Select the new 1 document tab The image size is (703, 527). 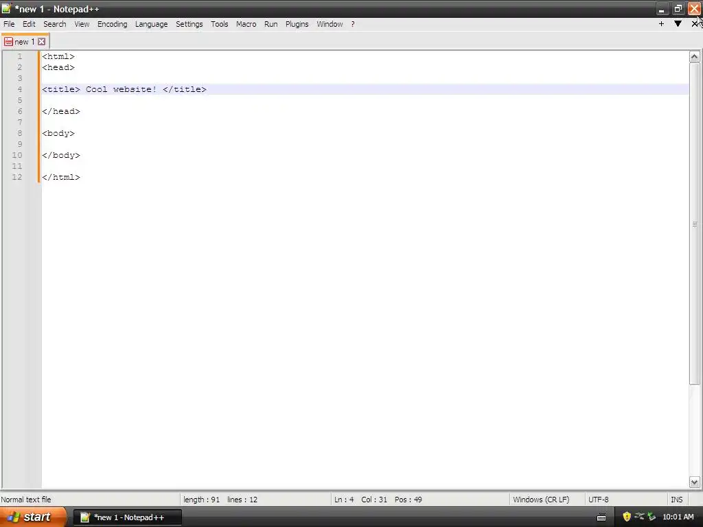pyautogui.click(x=24, y=42)
